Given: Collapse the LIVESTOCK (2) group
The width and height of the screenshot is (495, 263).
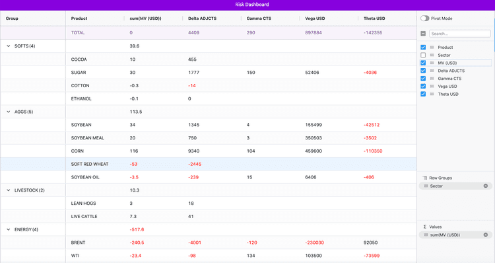Looking at the screenshot, I should tap(9, 190).
